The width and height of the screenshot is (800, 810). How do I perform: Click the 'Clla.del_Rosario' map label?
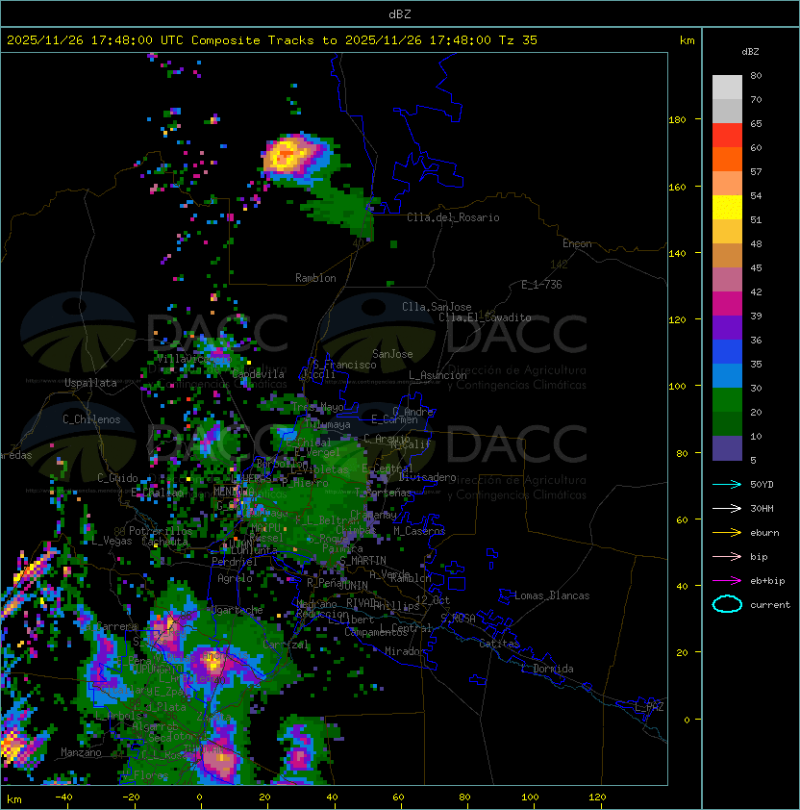[x=453, y=217]
